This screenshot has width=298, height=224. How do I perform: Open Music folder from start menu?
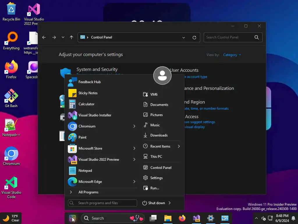[x=162, y=125]
